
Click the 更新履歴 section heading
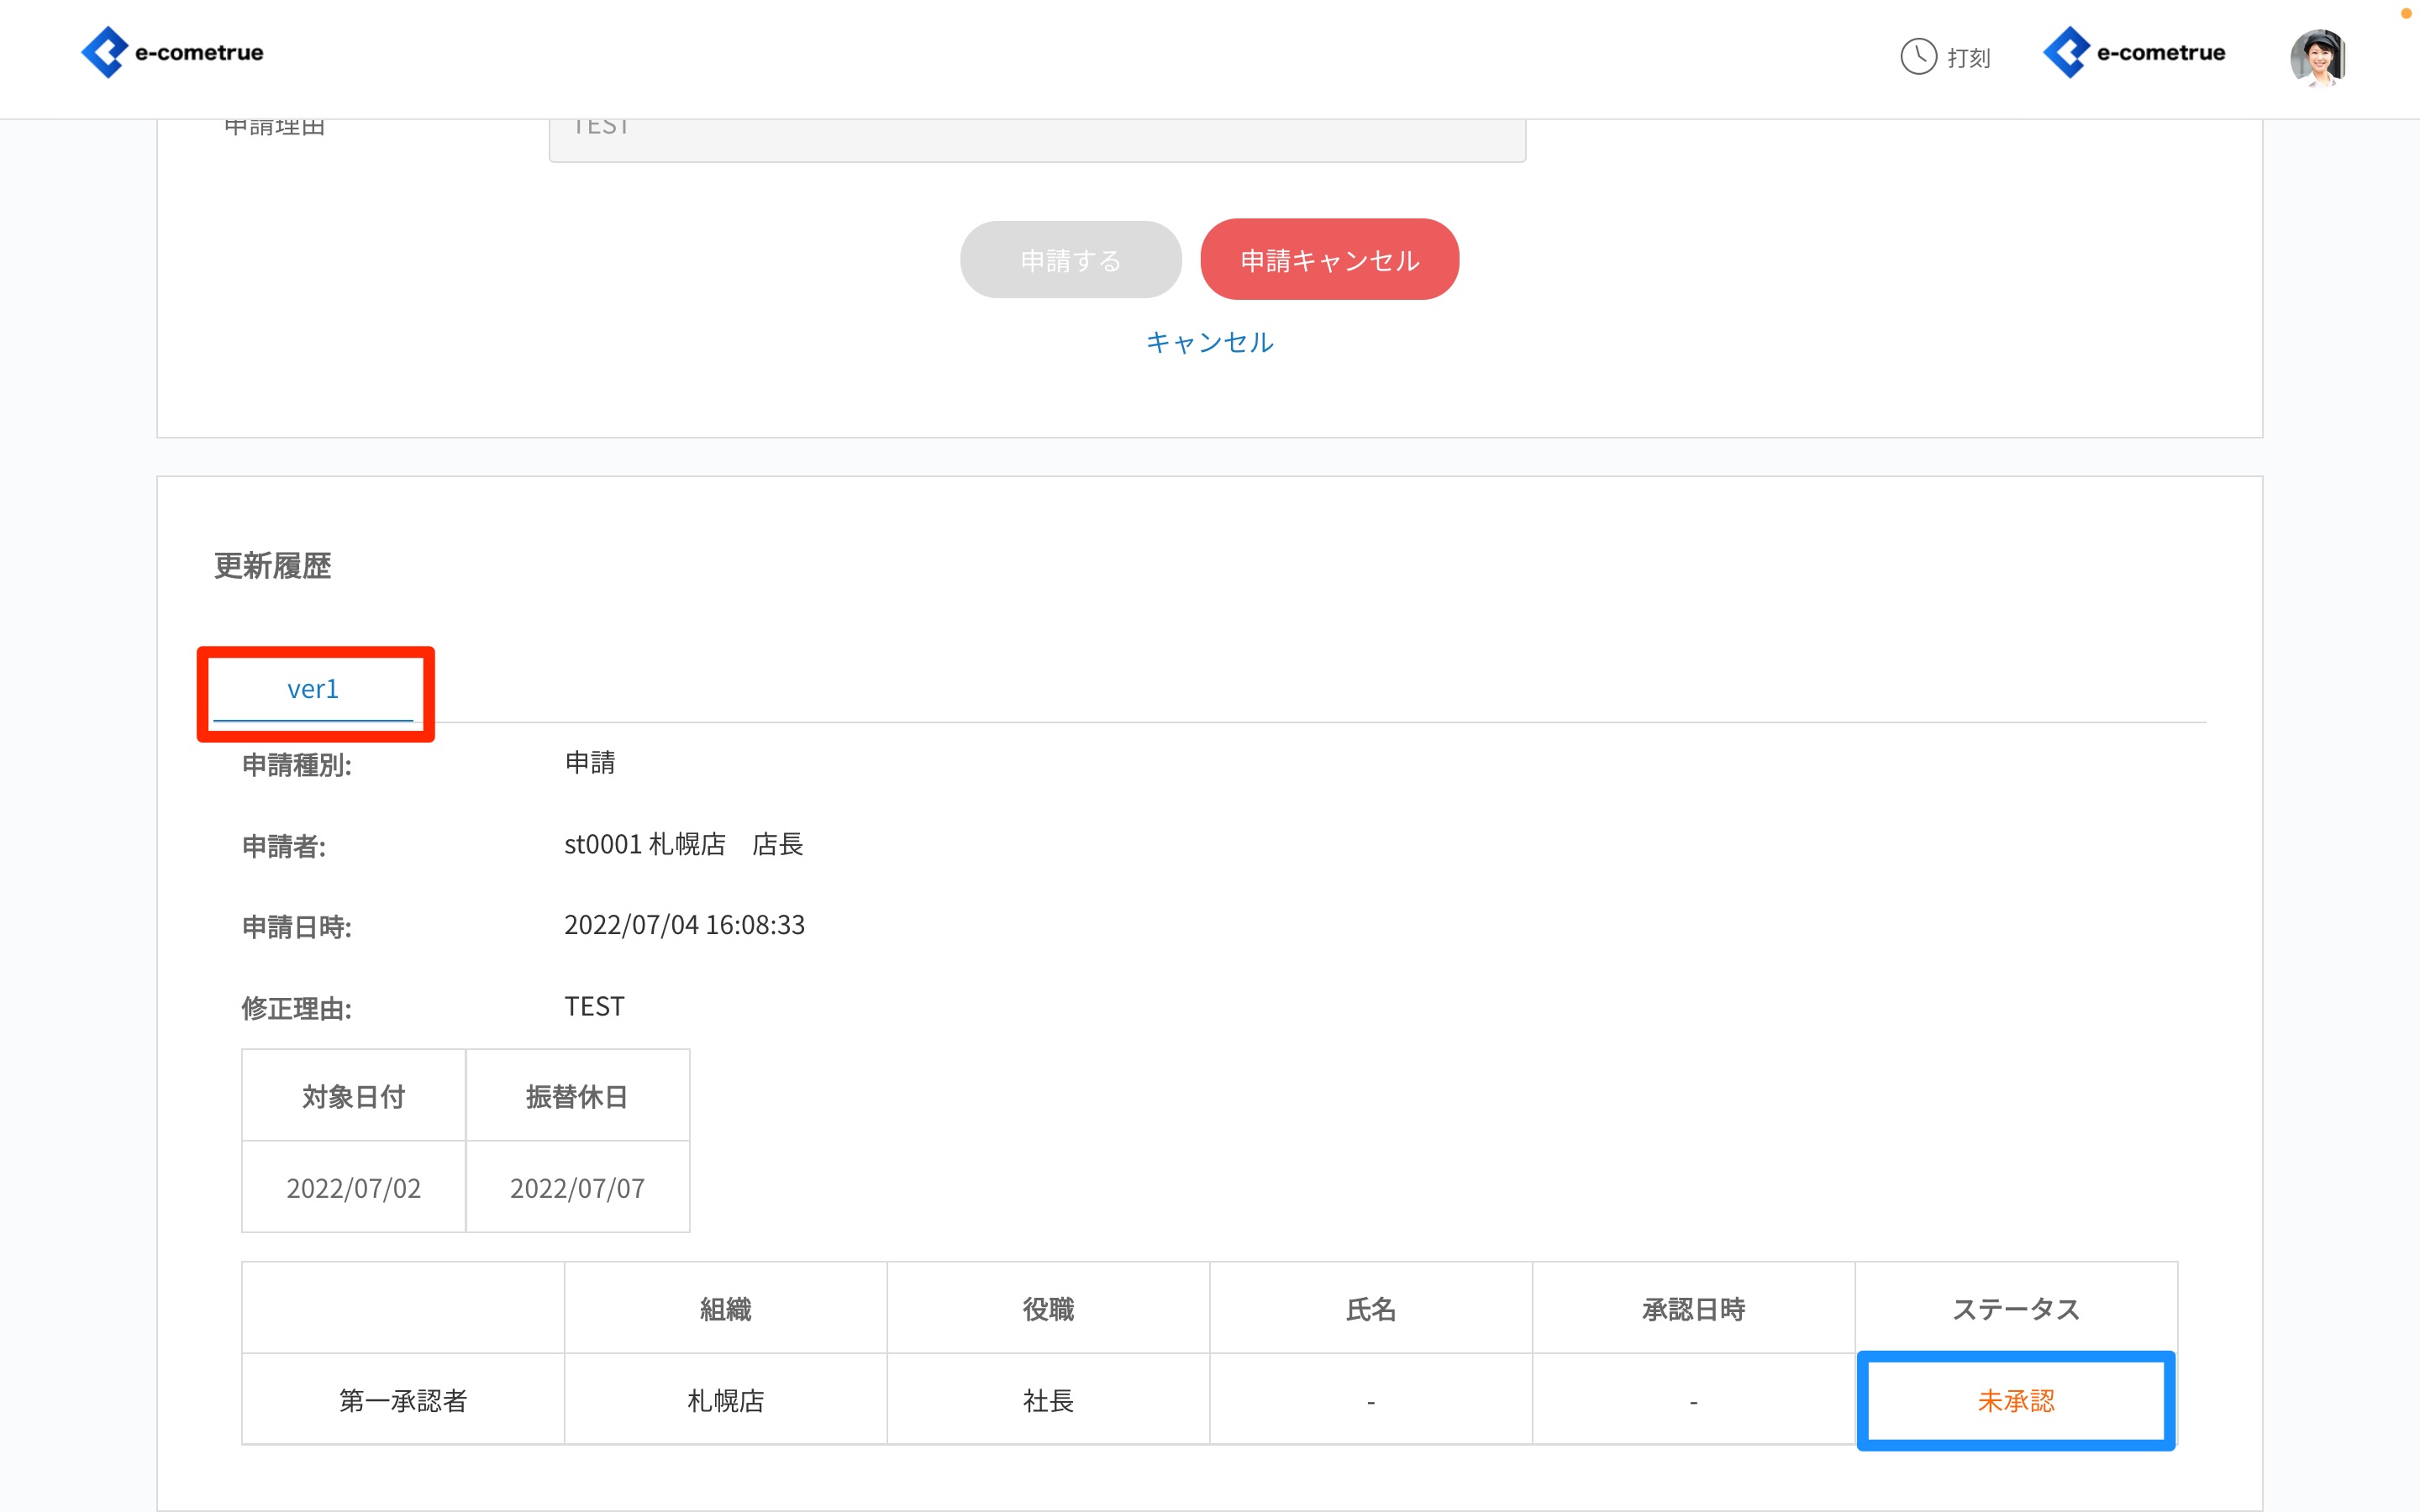[272, 566]
